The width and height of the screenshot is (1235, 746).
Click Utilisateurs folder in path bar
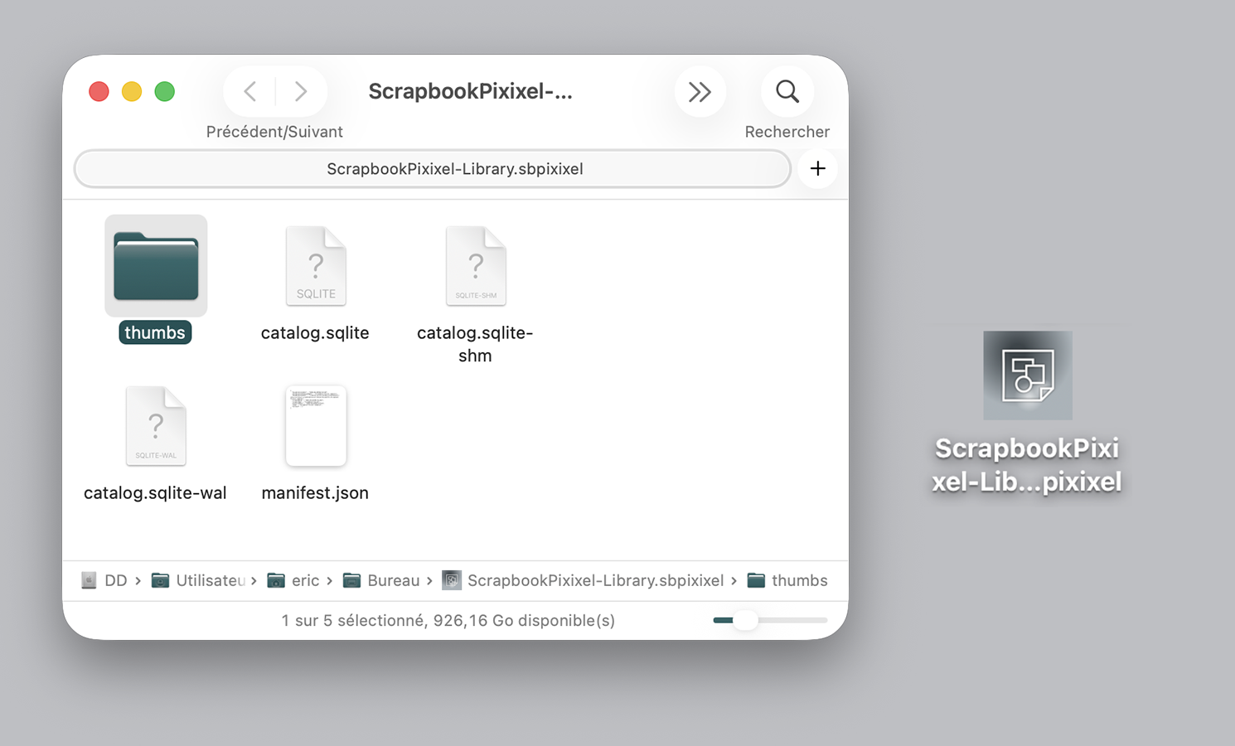tap(198, 580)
